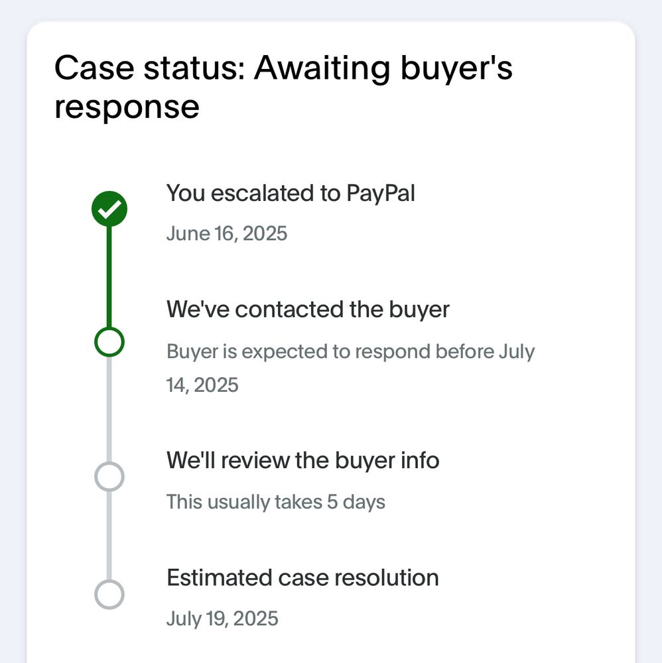Click the word 'PayPal' in the first step
Image resolution: width=662 pixels, height=663 pixels.
tap(380, 193)
